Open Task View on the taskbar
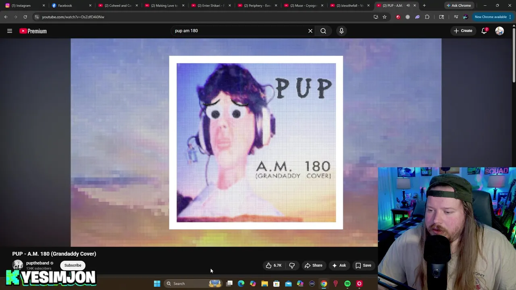This screenshot has height=290, width=516. tap(229, 284)
